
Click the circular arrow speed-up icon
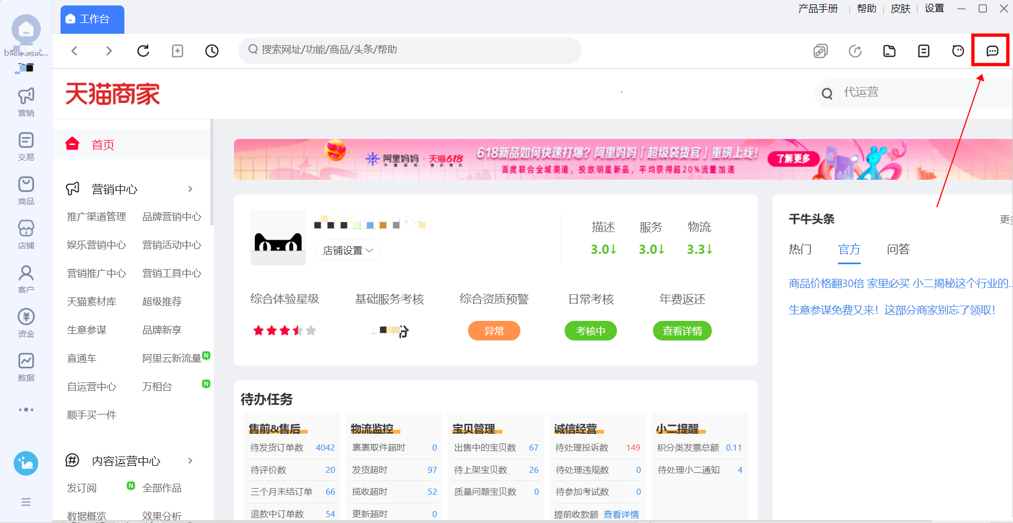(855, 51)
